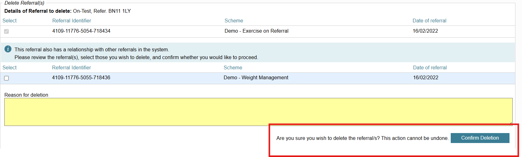Click the date in the Weight Management row

pos(425,77)
